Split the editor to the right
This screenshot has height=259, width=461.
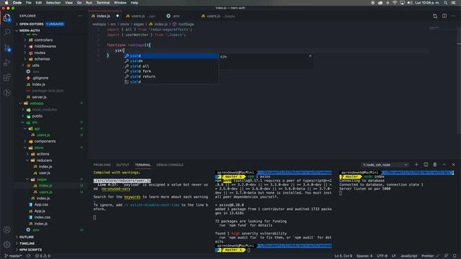click(x=444, y=16)
